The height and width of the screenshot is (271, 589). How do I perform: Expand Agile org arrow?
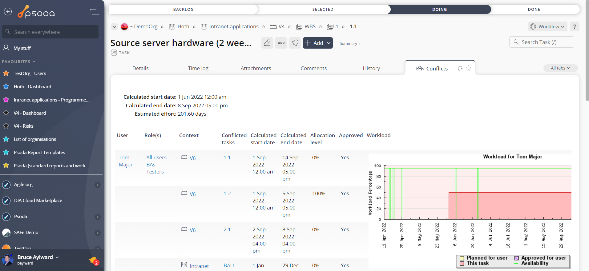(97, 185)
